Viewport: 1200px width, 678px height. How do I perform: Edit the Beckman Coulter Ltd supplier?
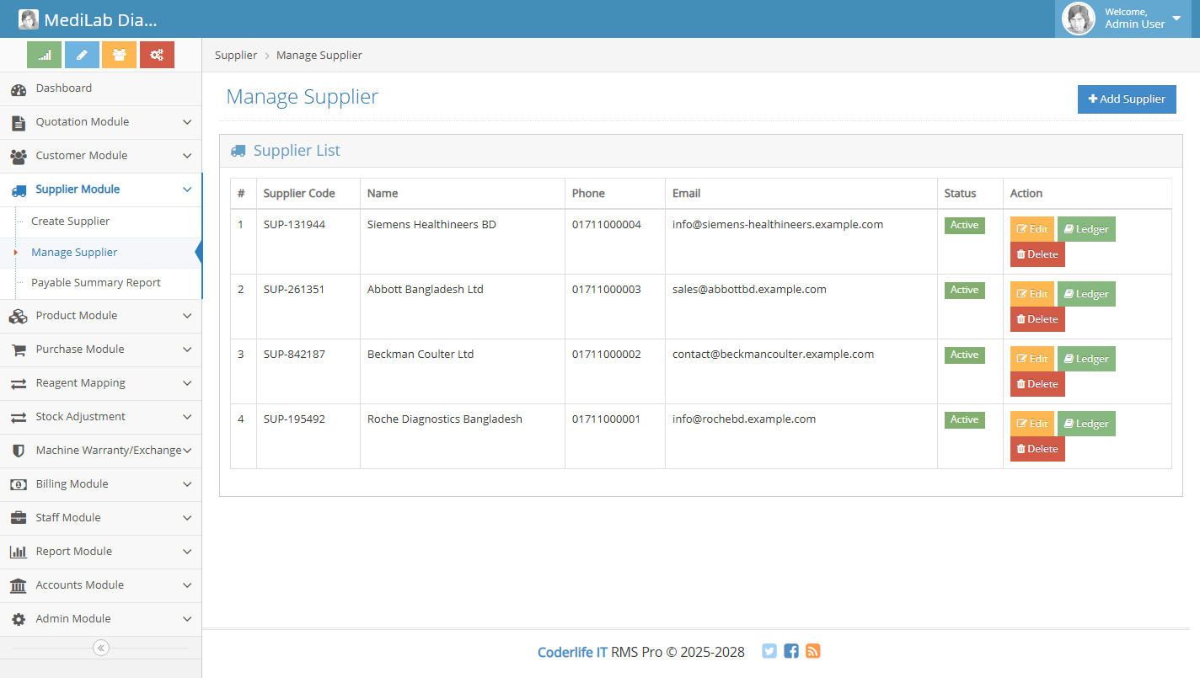1032,359
